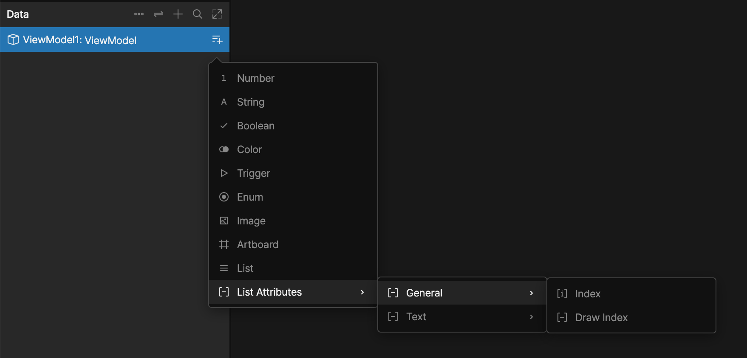Screen dimensions: 747x358
Task: Click the plus icon in Data header
Action: pos(178,14)
